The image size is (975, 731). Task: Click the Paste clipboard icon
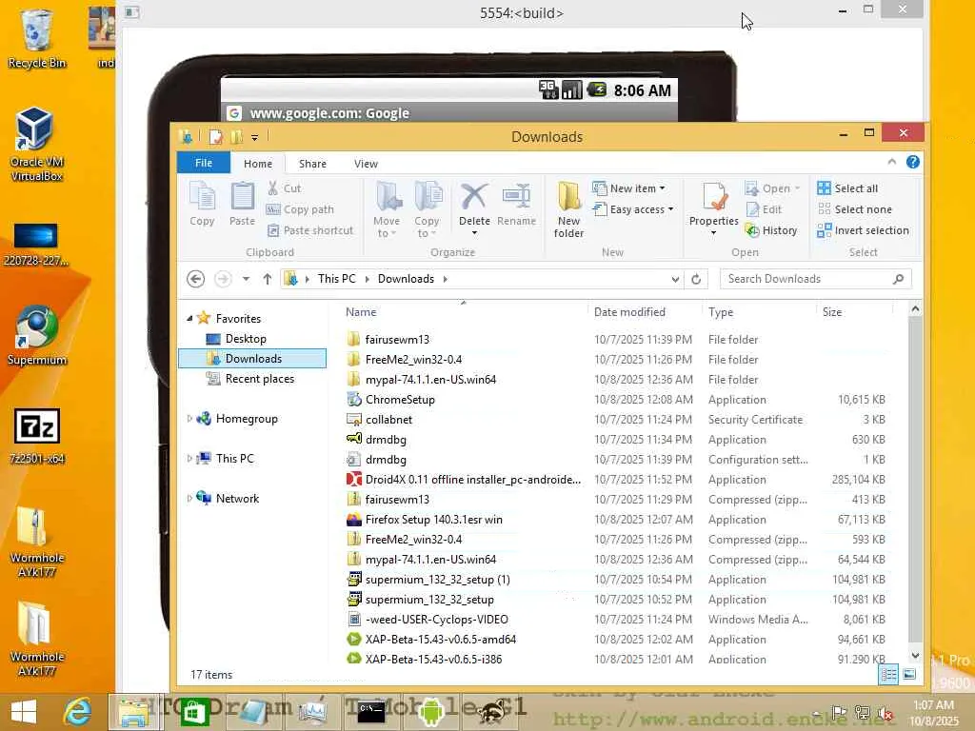242,204
